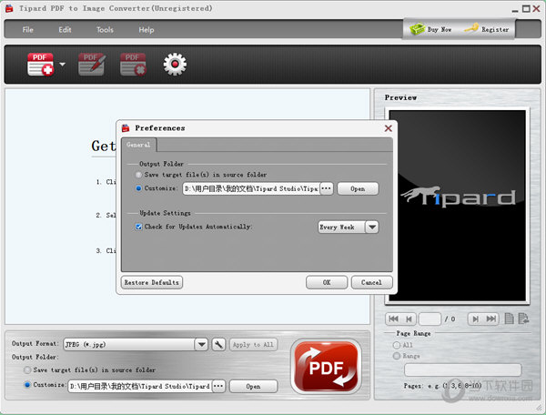The height and width of the screenshot is (415, 546).
Task: Click Open button in main window output folder
Action: coord(253,387)
